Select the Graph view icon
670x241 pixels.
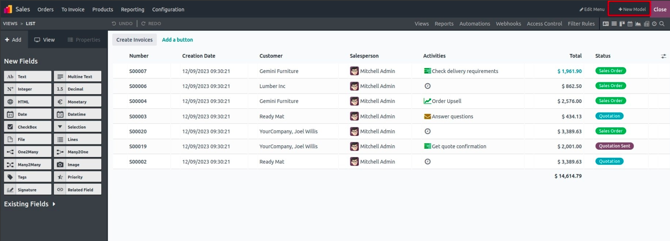638,24
